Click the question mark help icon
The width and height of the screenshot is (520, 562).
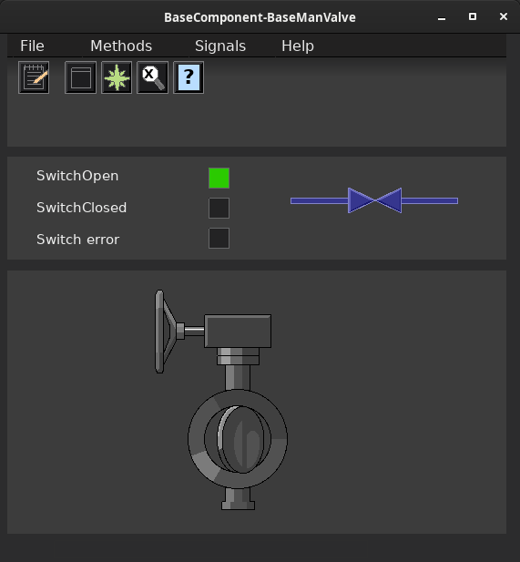pos(189,77)
